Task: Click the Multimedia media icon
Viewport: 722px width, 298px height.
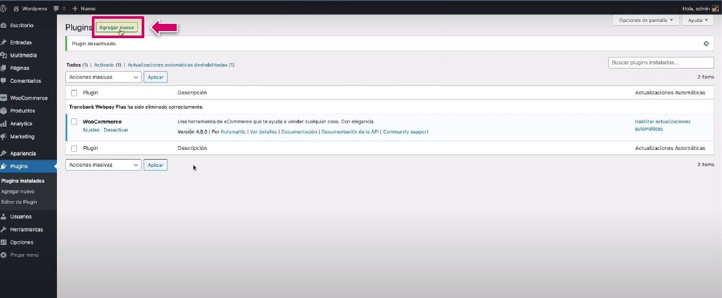Action: (4, 55)
